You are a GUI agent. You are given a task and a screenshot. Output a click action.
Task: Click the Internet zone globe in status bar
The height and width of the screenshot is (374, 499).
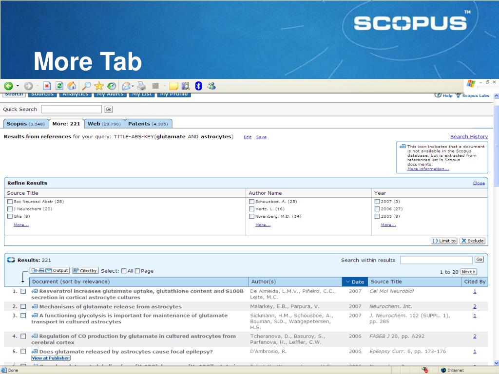pos(443,370)
